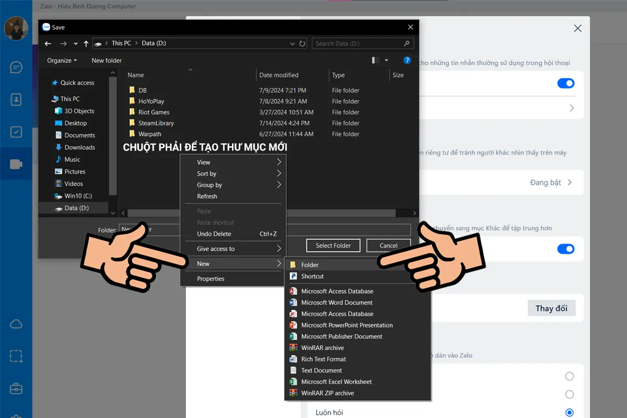Open the Zalo toolbox briefcase icon
Screen dimensions: 627x418
[x=16, y=389]
